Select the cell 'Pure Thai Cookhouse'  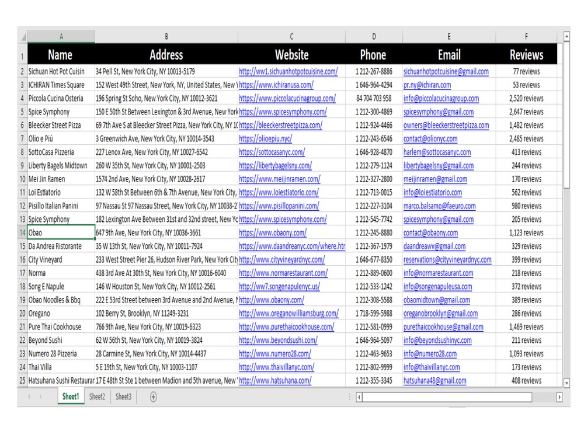pyautogui.click(x=61, y=326)
